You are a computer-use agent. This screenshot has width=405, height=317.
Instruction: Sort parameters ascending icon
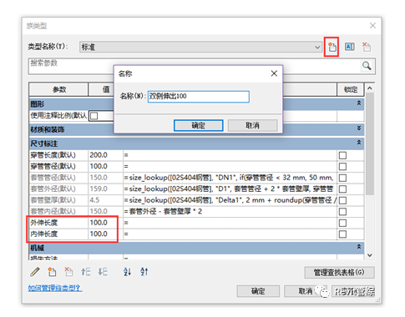[127, 272]
